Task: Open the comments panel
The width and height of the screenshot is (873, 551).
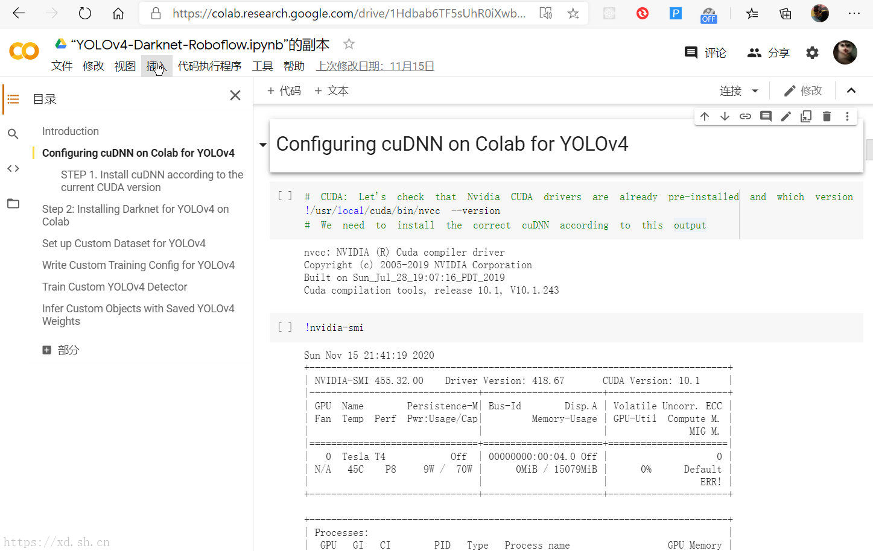Action: tap(705, 53)
